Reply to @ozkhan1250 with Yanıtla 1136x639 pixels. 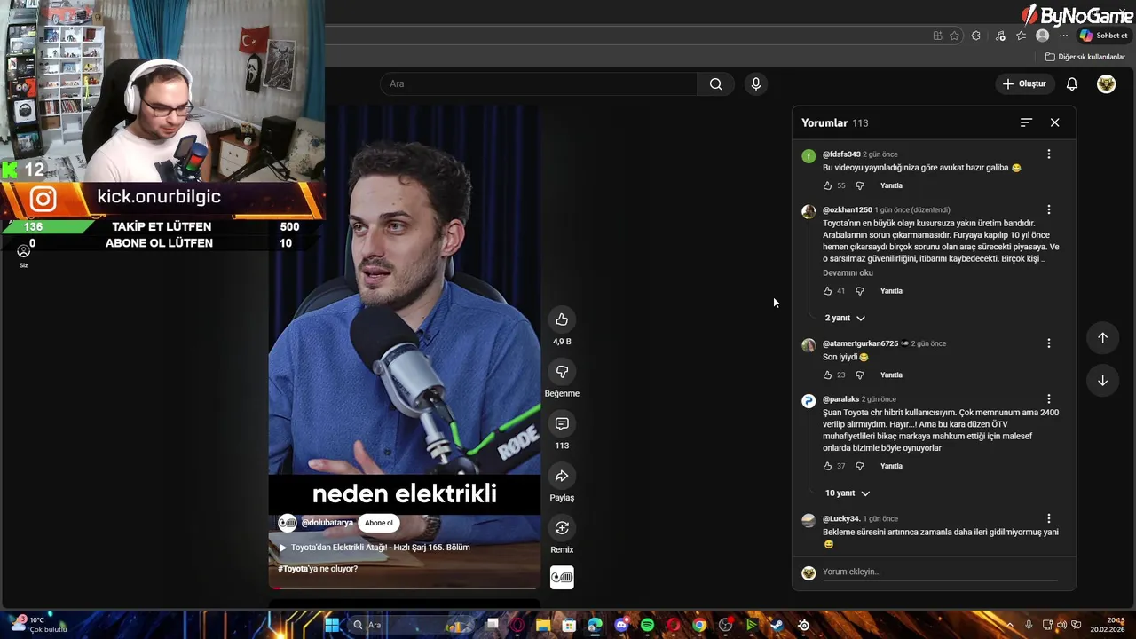coord(891,291)
